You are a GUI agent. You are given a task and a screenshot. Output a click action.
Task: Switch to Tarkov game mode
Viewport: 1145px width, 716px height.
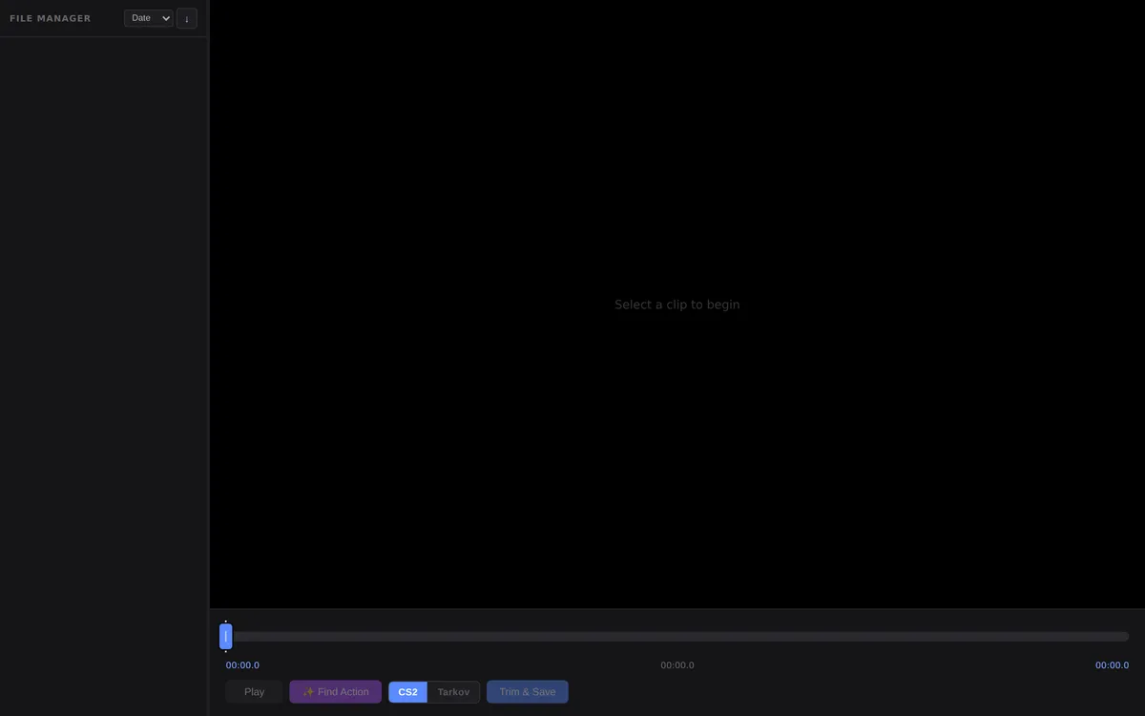pos(453,692)
